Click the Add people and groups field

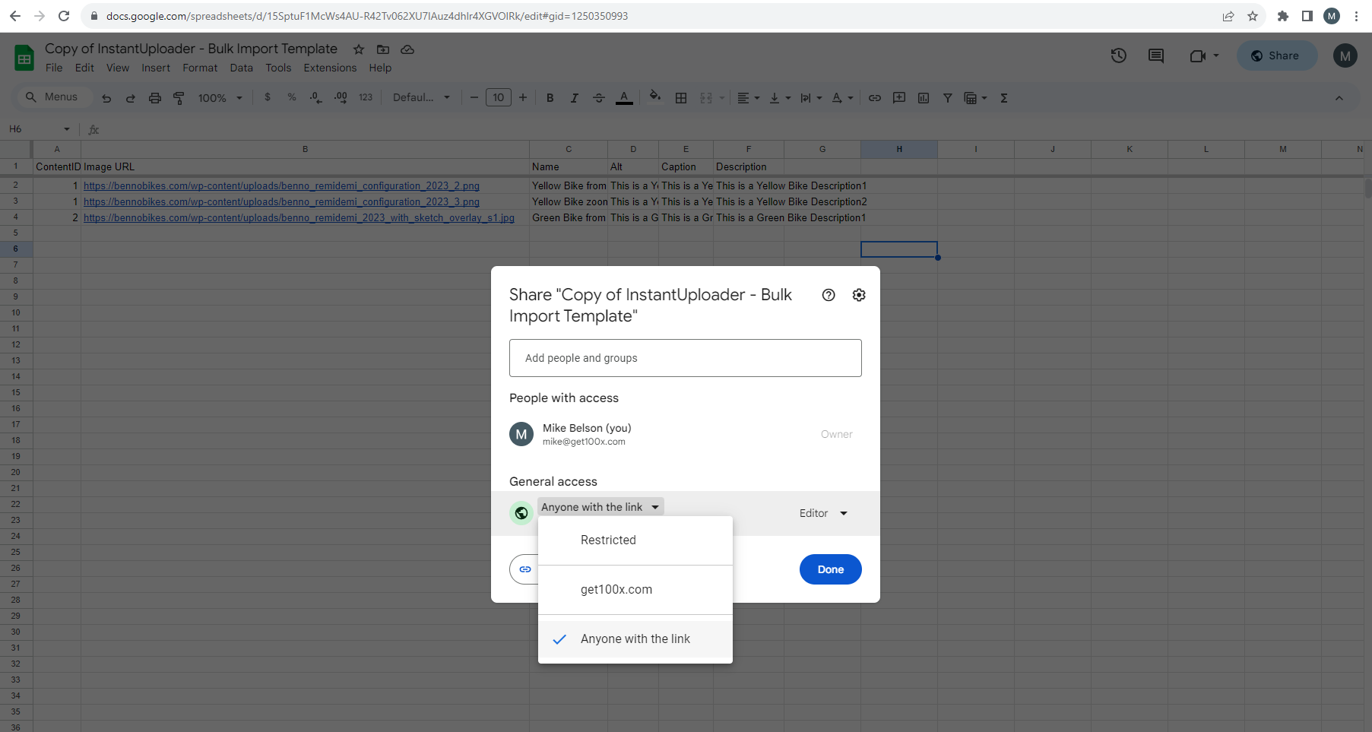point(685,358)
